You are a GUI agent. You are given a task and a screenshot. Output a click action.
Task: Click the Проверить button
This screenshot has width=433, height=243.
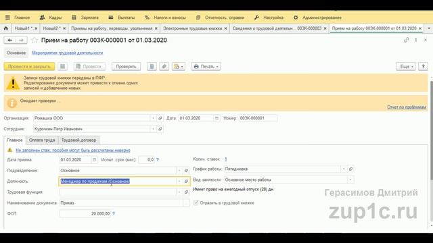pos(126,66)
